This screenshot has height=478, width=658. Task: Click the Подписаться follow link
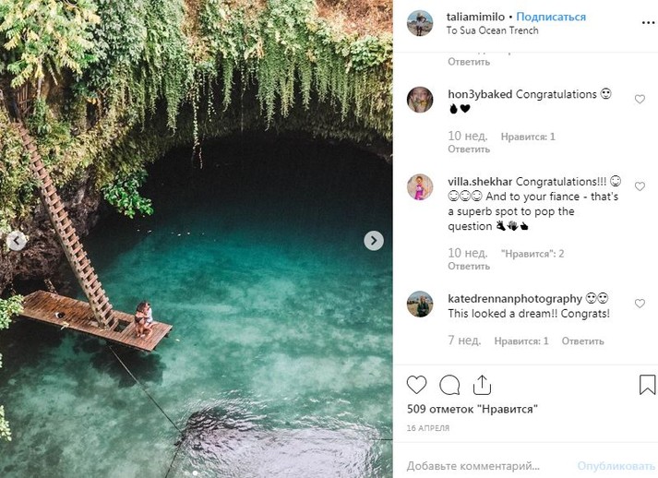[551, 17]
